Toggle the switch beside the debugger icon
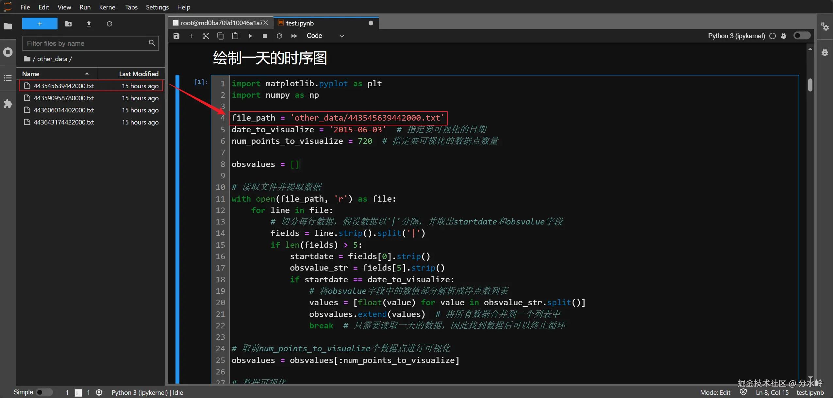Image resolution: width=833 pixels, height=398 pixels. click(802, 36)
